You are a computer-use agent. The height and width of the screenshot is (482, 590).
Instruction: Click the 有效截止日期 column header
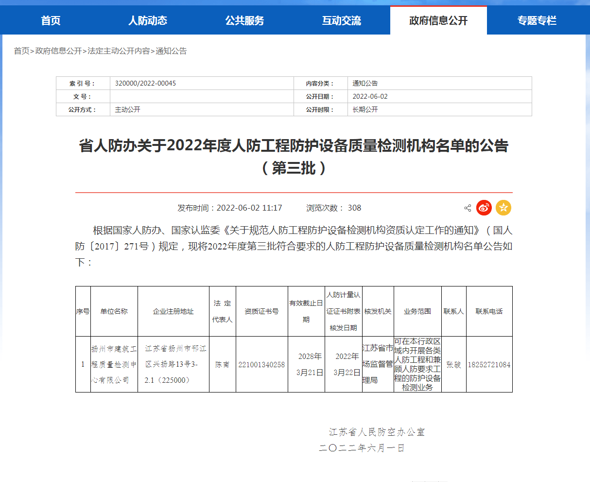pyautogui.click(x=306, y=311)
